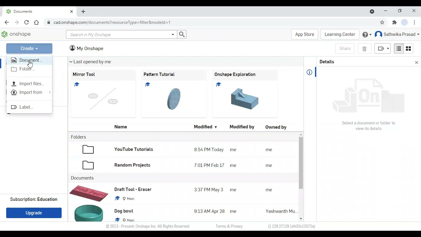The image size is (421, 237).
Task: Click the Upgrade button
Action: (x=34, y=213)
